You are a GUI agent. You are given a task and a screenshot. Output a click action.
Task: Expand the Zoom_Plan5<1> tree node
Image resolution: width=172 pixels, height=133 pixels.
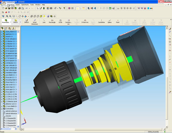click(2, 32)
